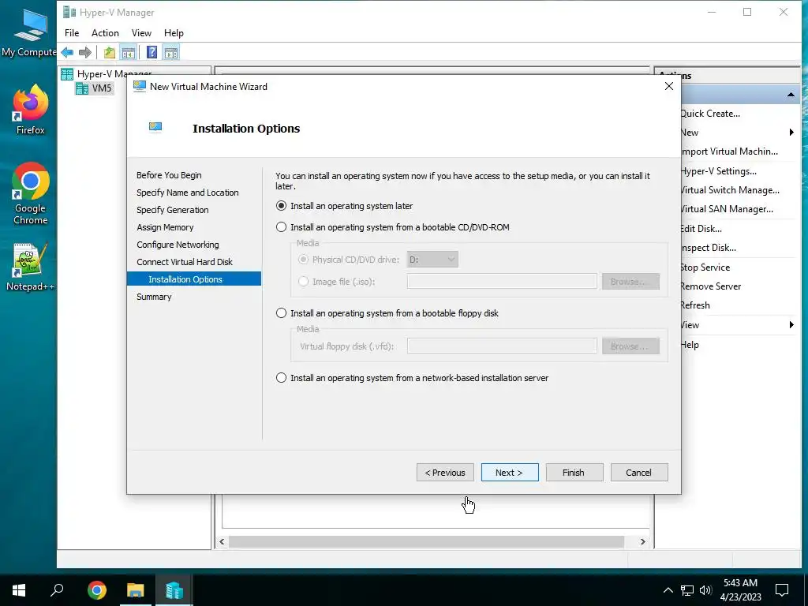The width and height of the screenshot is (808, 606).
Task: Go to Summary step
Action: [154, 297]
